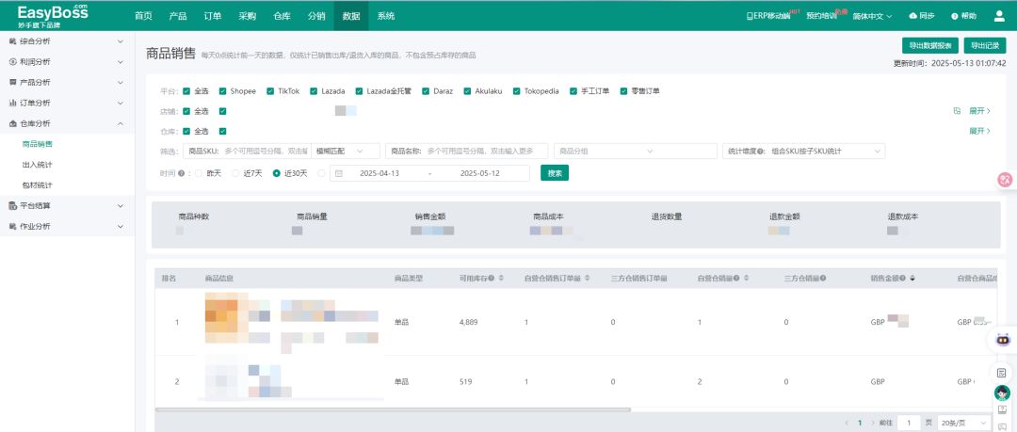The height and width of the screenshot is (432, 1017).
Task: Uncheck Tokopedia platform checkbox
Action: pyautogui.click(x=517, y=90)
